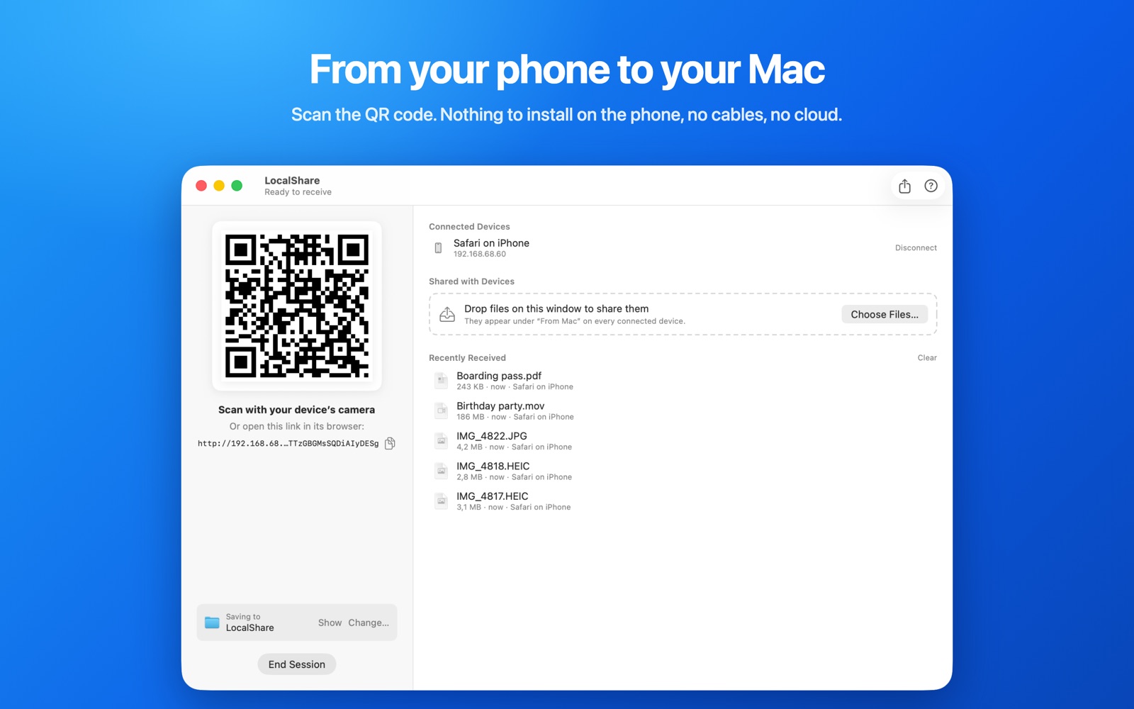Image resolution: width=1134 pixels, height=709 pixels.
Task: Click Change... to pick save folder
Action: tap(369, 623)
